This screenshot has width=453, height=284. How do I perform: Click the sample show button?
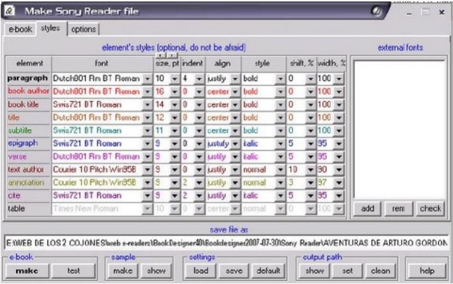pos(156,271)
